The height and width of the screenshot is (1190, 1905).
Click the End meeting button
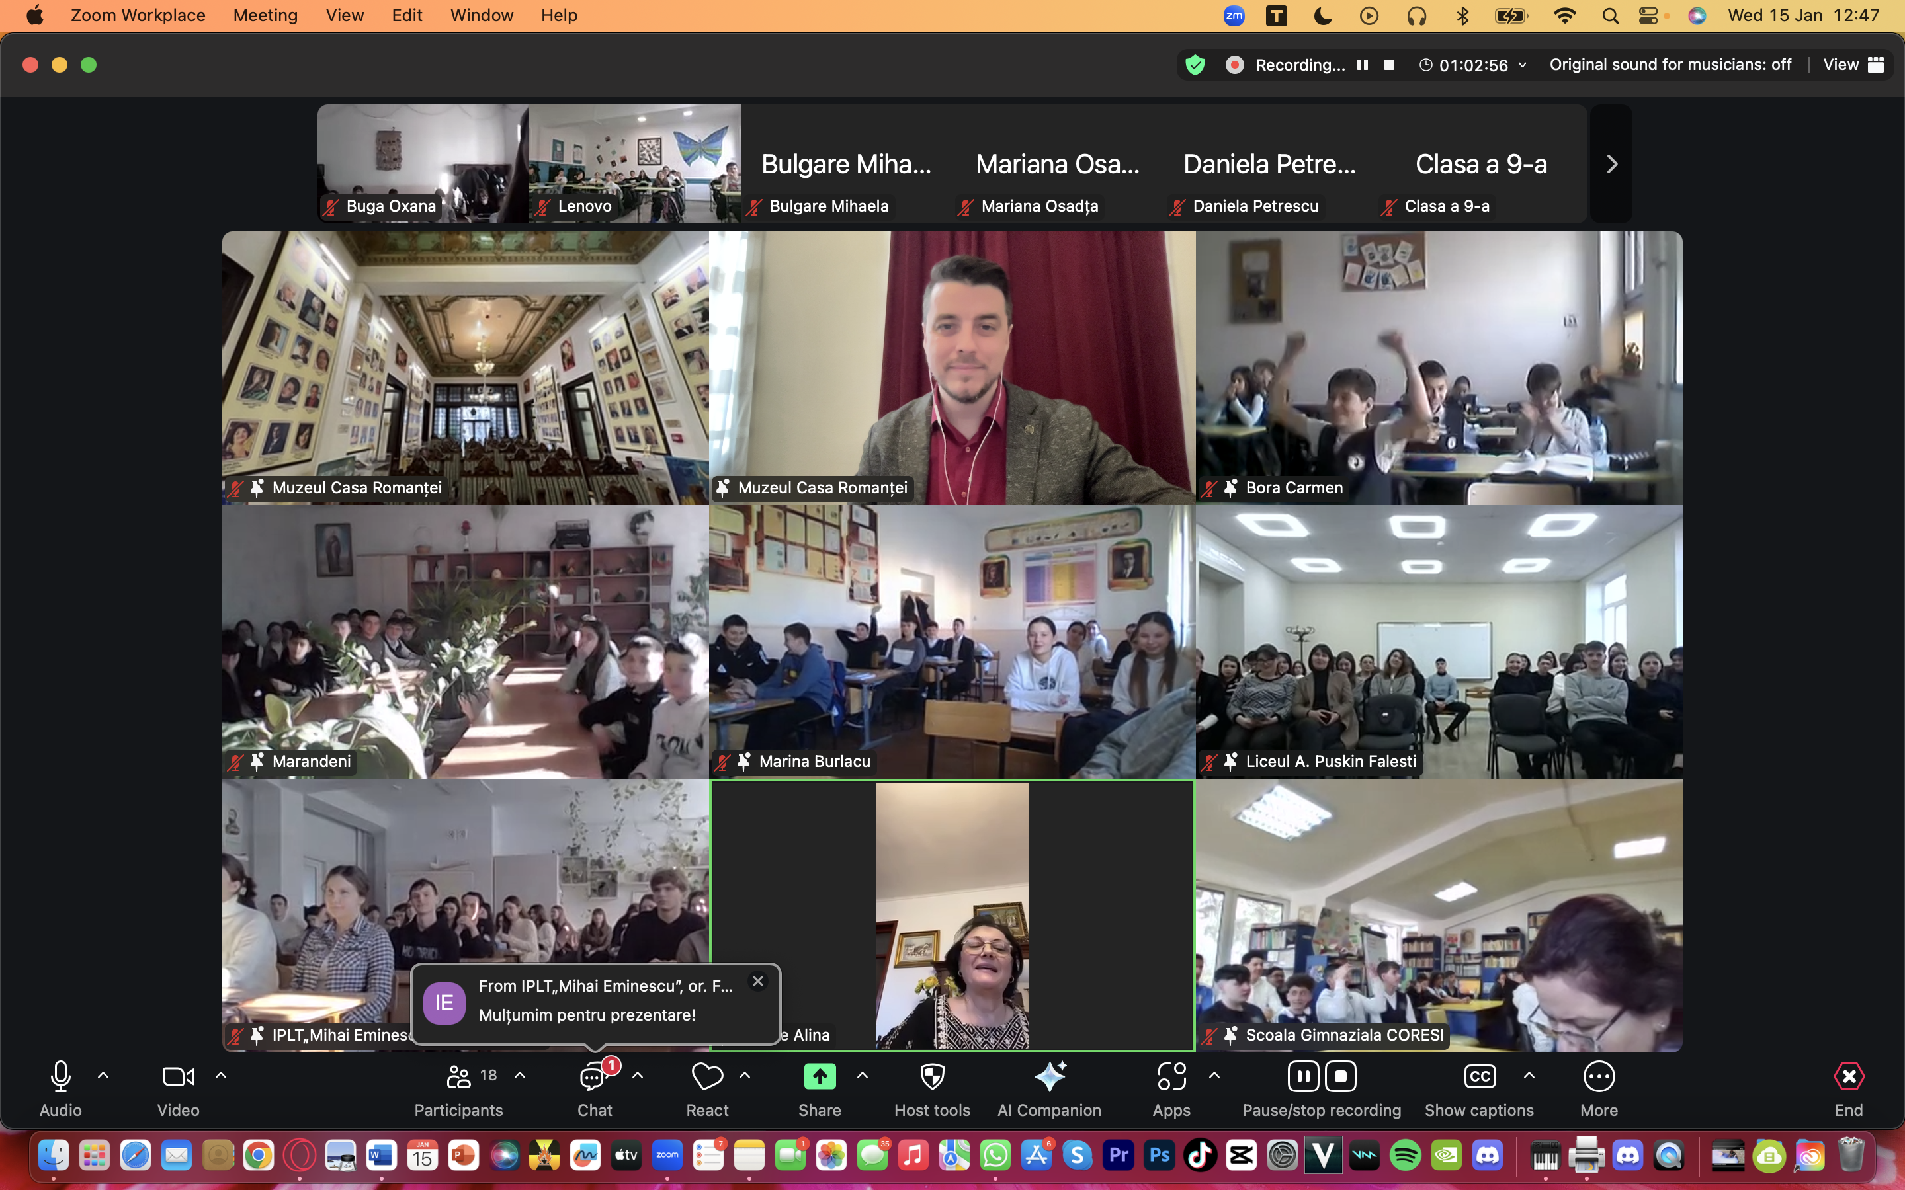[1848, 1077]
